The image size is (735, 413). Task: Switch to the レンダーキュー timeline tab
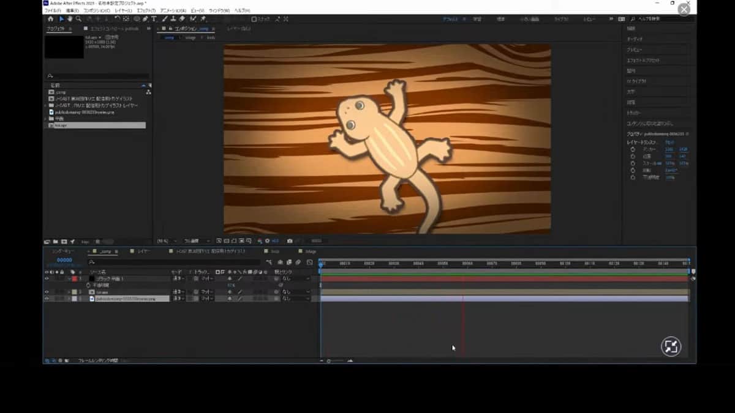point(63,251)
